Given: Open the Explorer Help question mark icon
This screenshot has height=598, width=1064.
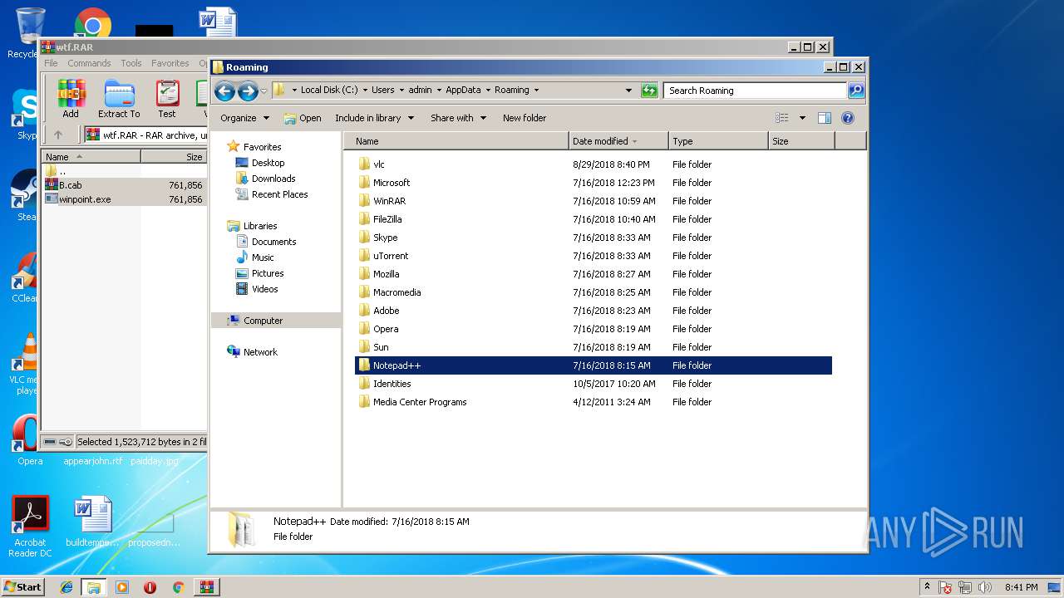Looking at the screenshot, I should pyautogui.click(x=848, y=118).
